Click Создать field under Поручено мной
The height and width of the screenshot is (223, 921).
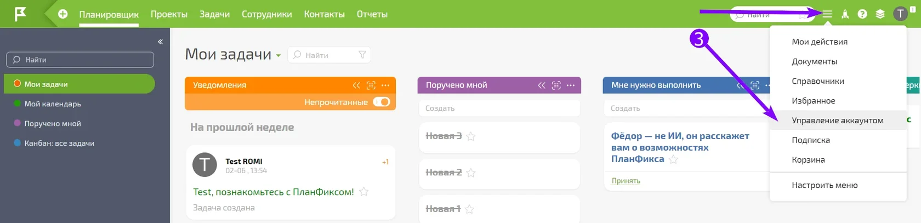tap(499, 108)
